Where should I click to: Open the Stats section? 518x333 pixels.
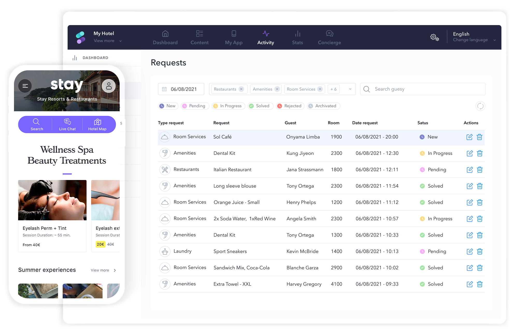(x=297, y=37)
